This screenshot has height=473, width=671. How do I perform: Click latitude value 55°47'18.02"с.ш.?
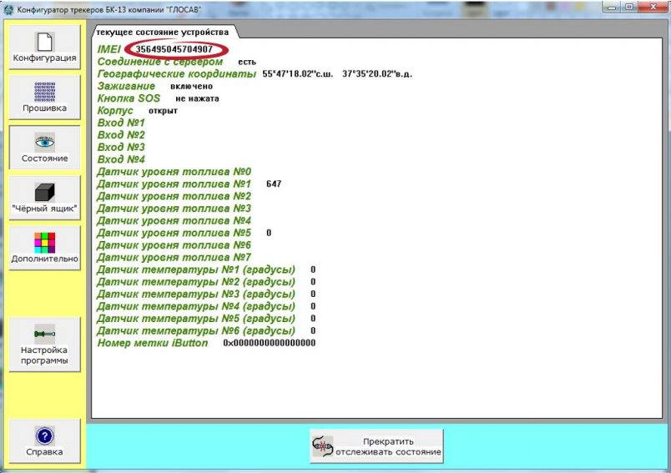click(297, 74)
